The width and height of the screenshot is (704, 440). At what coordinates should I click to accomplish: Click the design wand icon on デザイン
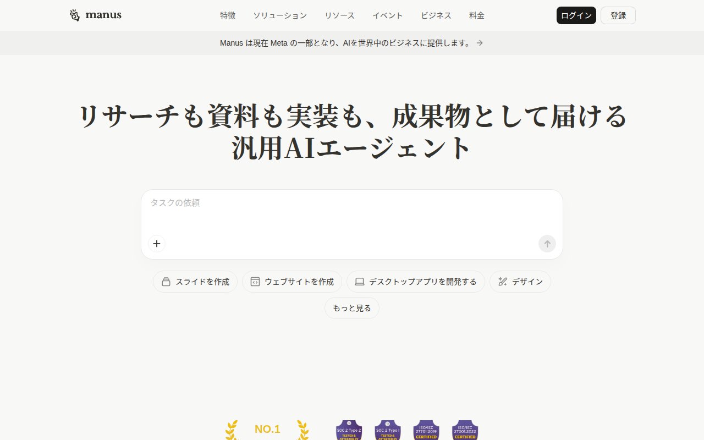503,282
